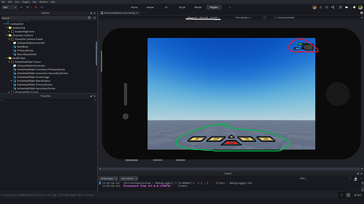Click the Explorer filter history icon
364x204 pixels.
(x=89, y=18)
